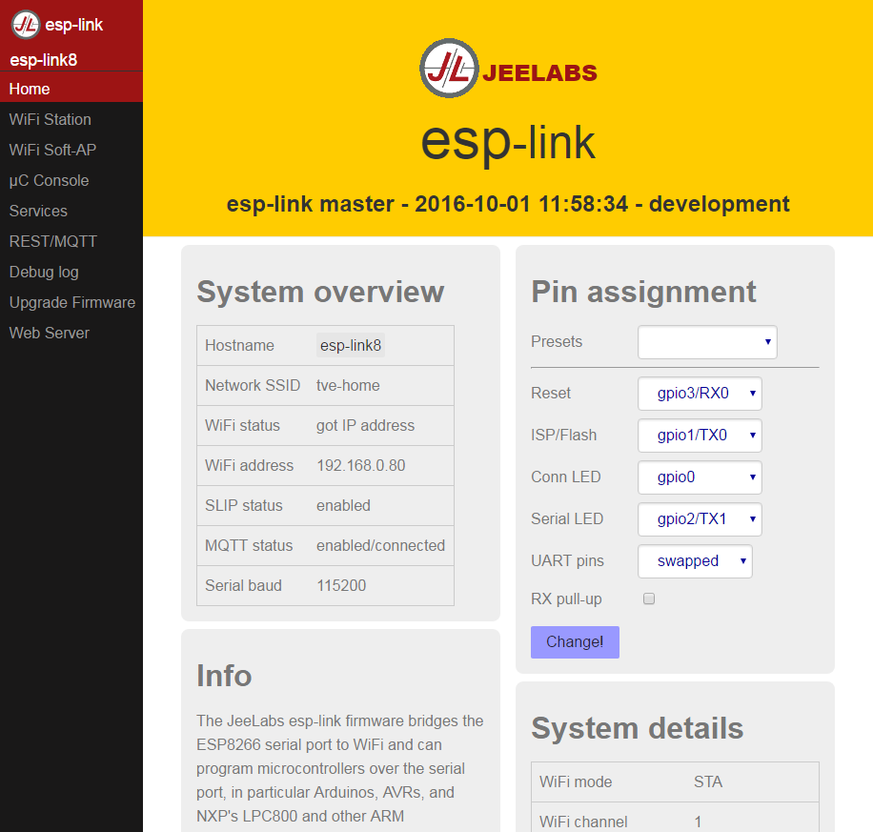Image resolution: width=873 pixels, height=832 pixels.
Task: Open the WiFi Soft-AP page
Action: [x=51, y=150]
